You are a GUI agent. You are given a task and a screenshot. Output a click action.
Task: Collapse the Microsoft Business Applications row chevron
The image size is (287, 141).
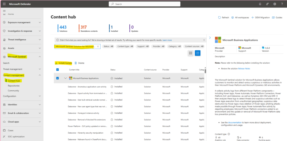click(65, 78)
